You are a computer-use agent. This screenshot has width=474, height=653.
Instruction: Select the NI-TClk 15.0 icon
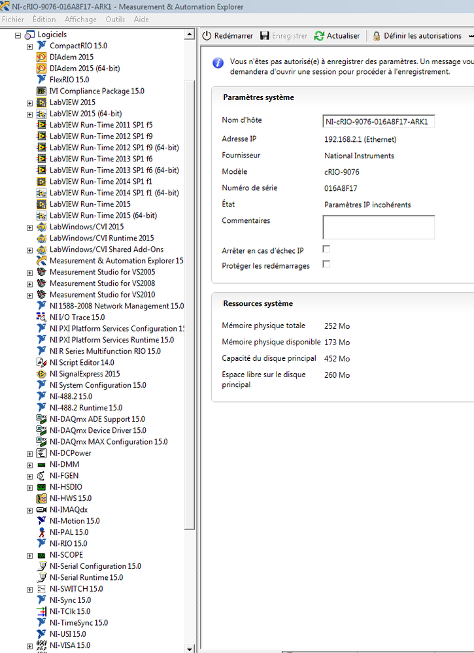(x=41, y=611)
